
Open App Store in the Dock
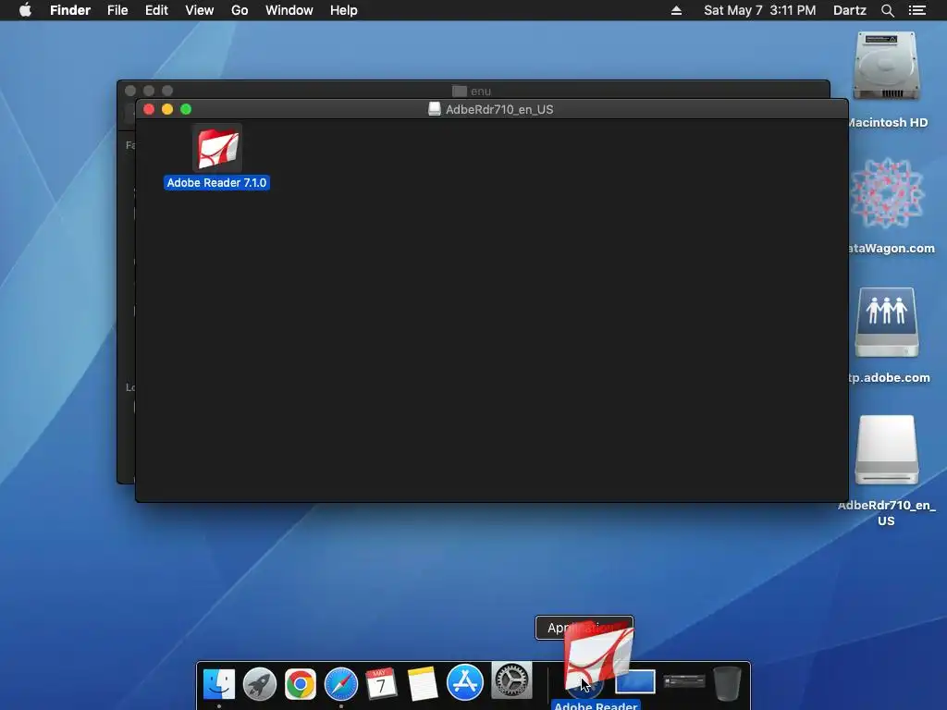[x=464, y=682]
